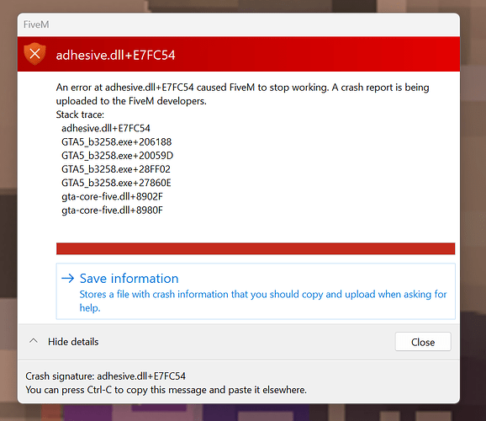Click the error description paragraph
The image size is (486, 421).
[x=242, y=94]
